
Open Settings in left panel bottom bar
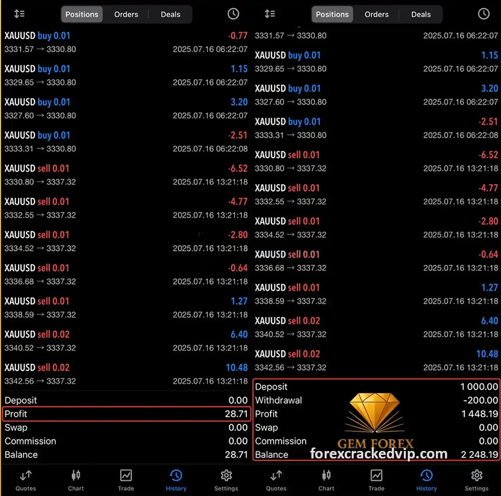pyautogui.click(x=226, y=480)
